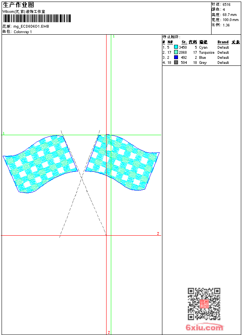Click the height value 68.7 mm
Screen dimensions: 242x335
click(230, 14)
